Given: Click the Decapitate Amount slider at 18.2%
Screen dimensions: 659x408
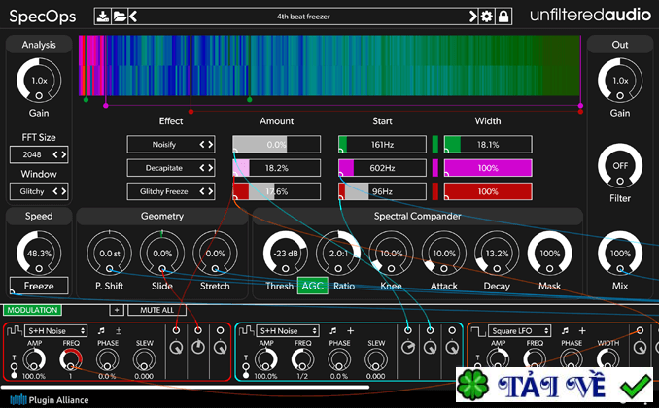Looking at the screenshot, I should point(276,168).
